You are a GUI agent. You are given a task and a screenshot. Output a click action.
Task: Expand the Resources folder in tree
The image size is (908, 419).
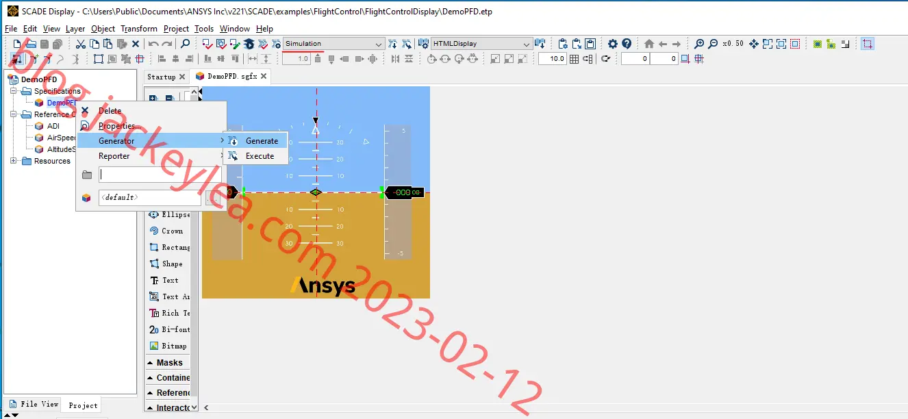click(14, 161)
